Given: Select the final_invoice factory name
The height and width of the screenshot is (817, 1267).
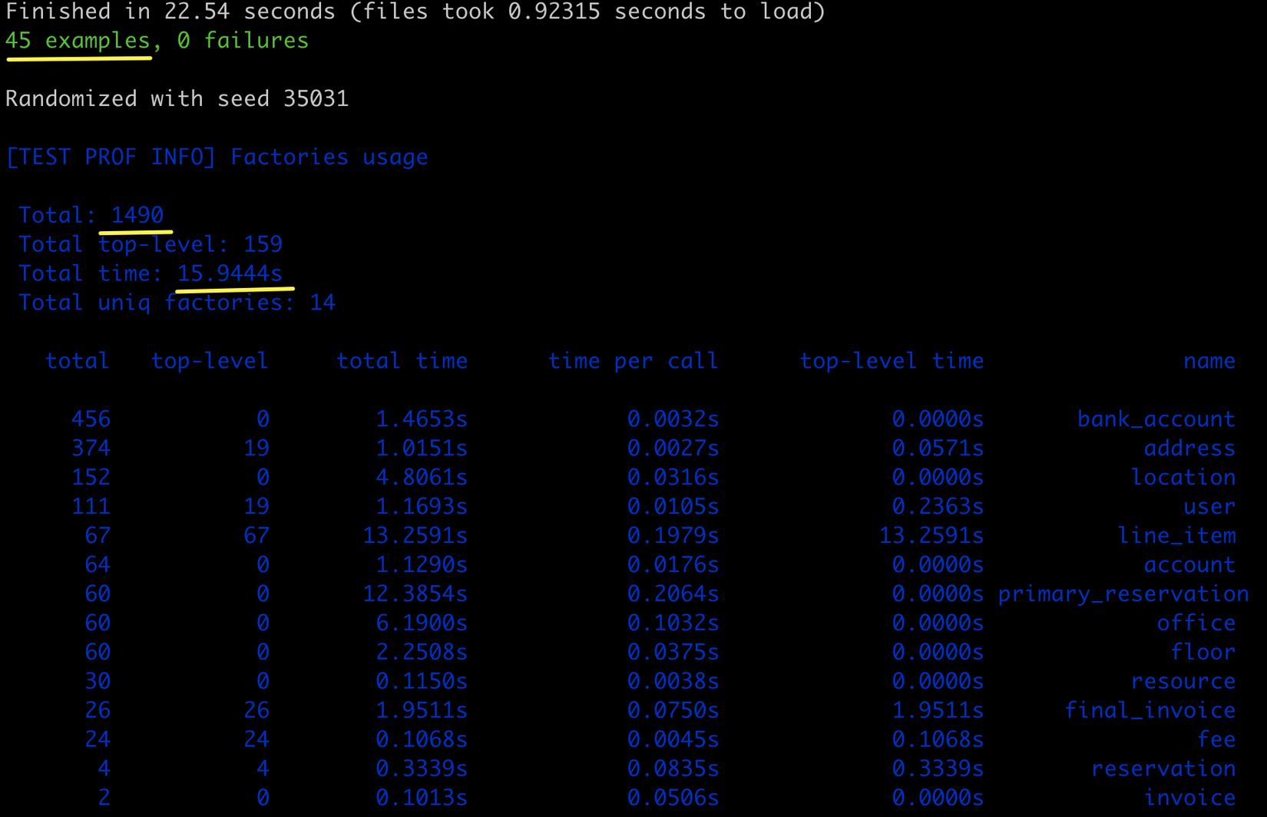Looking at the screenshot, I should [1150, 712].
